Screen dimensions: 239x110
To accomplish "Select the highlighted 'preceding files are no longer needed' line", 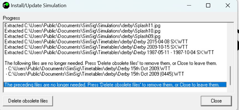I will [115, 84].
